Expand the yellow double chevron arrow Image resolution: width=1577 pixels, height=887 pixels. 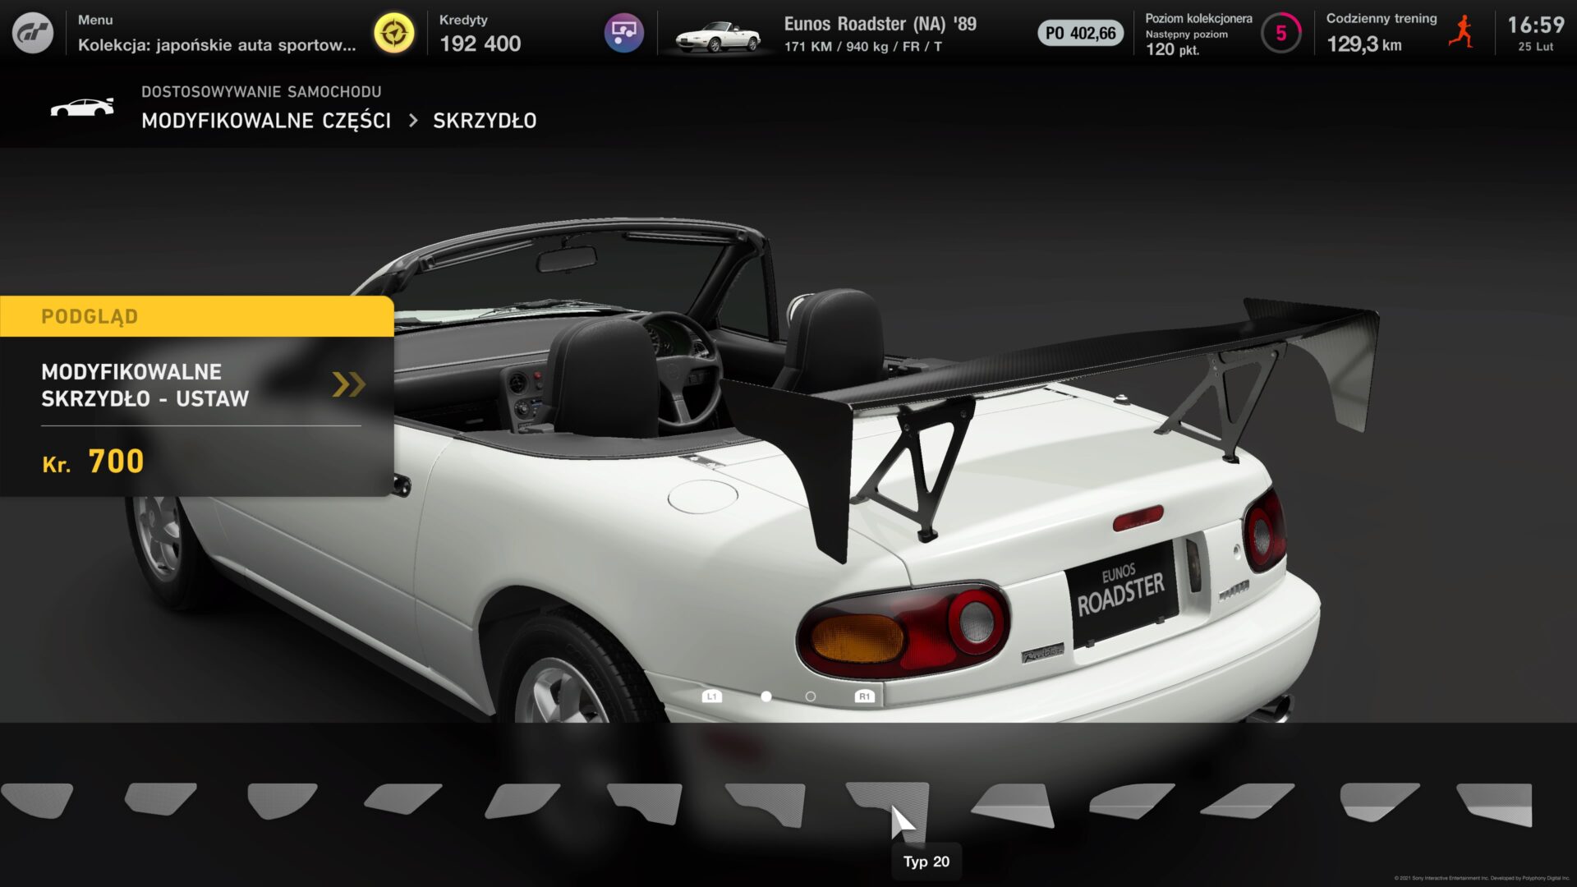348,384
